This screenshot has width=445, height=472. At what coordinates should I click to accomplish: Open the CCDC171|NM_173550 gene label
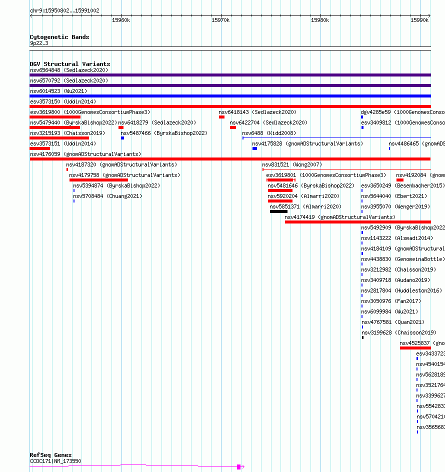tap(55, 461)
